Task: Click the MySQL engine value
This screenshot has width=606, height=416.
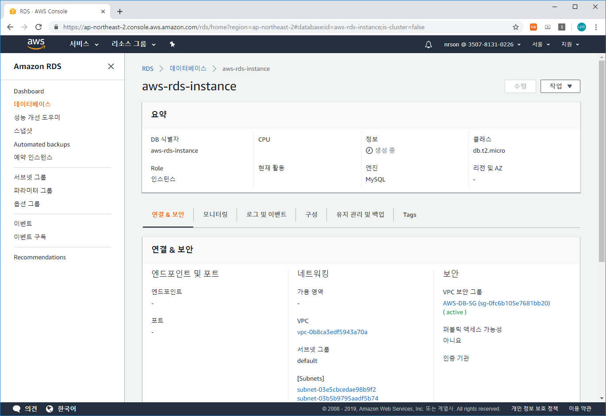Action: [x=376, y=179]
